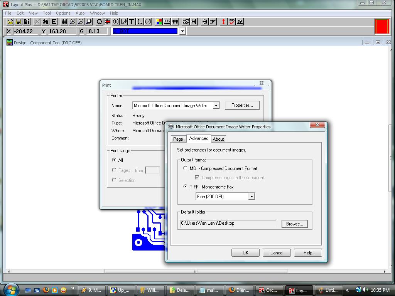Click the Save floppy disk icon
Image resolution: width=395 pixels, height=296 pixels.
tap(19, 22)
